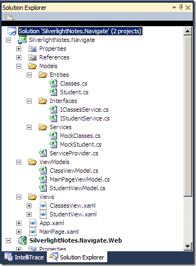Click the scroll down arrow of the tree
This screenshot has height=266, width=196.
coord(188,246)
